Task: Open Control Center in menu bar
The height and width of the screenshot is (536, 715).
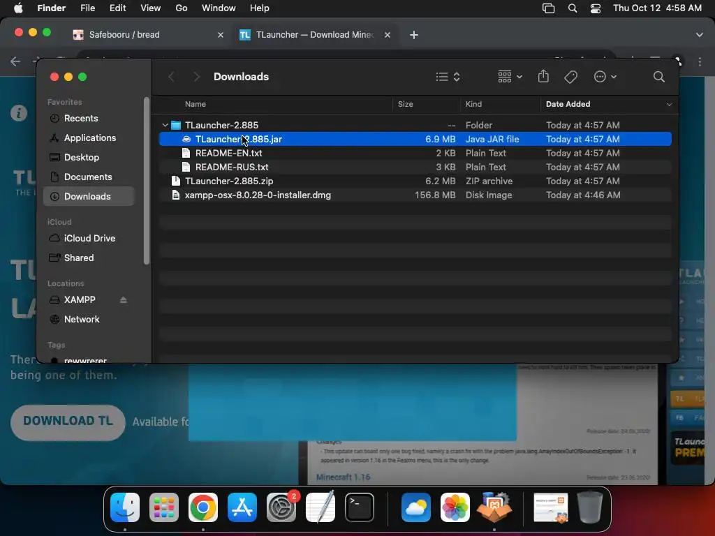Action: [596, 8]
